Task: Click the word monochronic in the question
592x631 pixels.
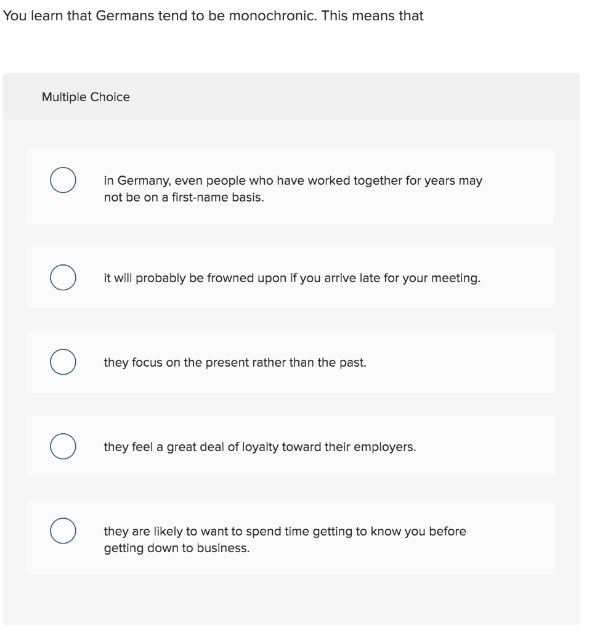Action: 266,16
